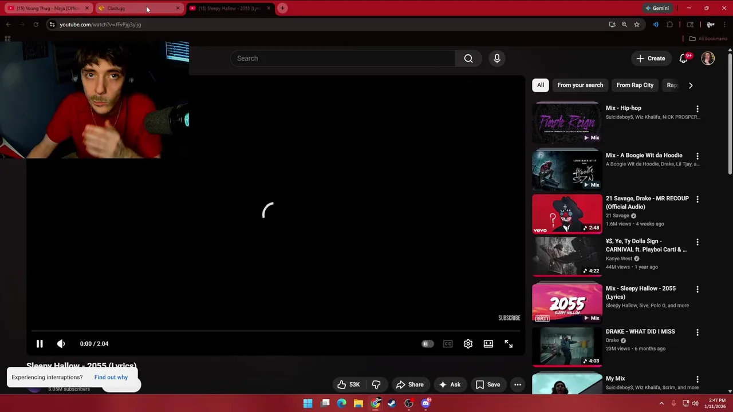Image resolution: width=733 pixels, height=412 pixels.
Task: Select the All filter chip
Action: [x=541, y=85]
